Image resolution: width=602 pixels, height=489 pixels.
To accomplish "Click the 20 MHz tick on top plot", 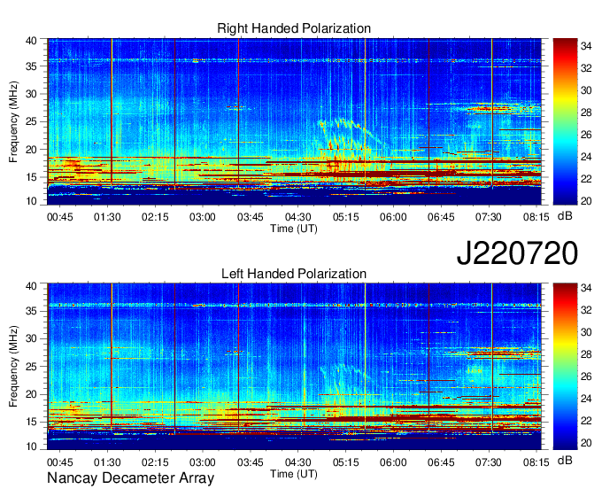I will pyautogui.click(x=31, y=150).
